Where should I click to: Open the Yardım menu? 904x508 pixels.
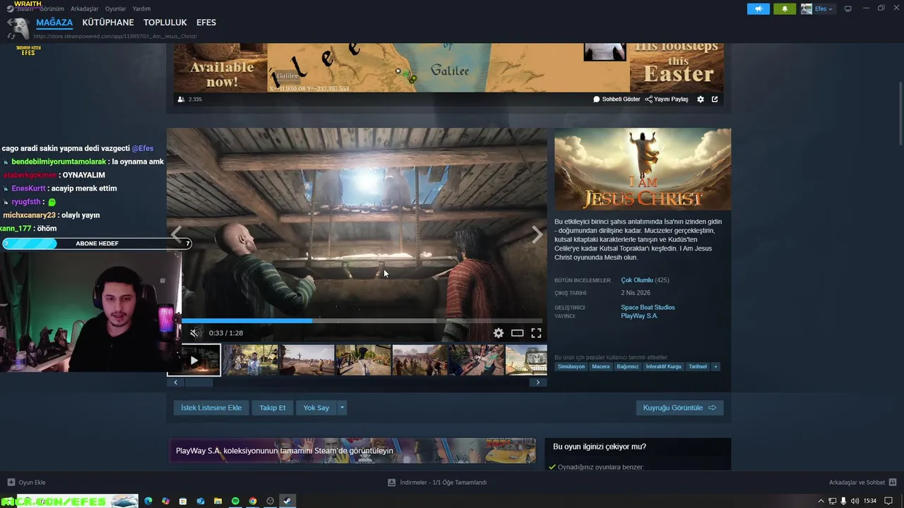click(x=141, y=8)
